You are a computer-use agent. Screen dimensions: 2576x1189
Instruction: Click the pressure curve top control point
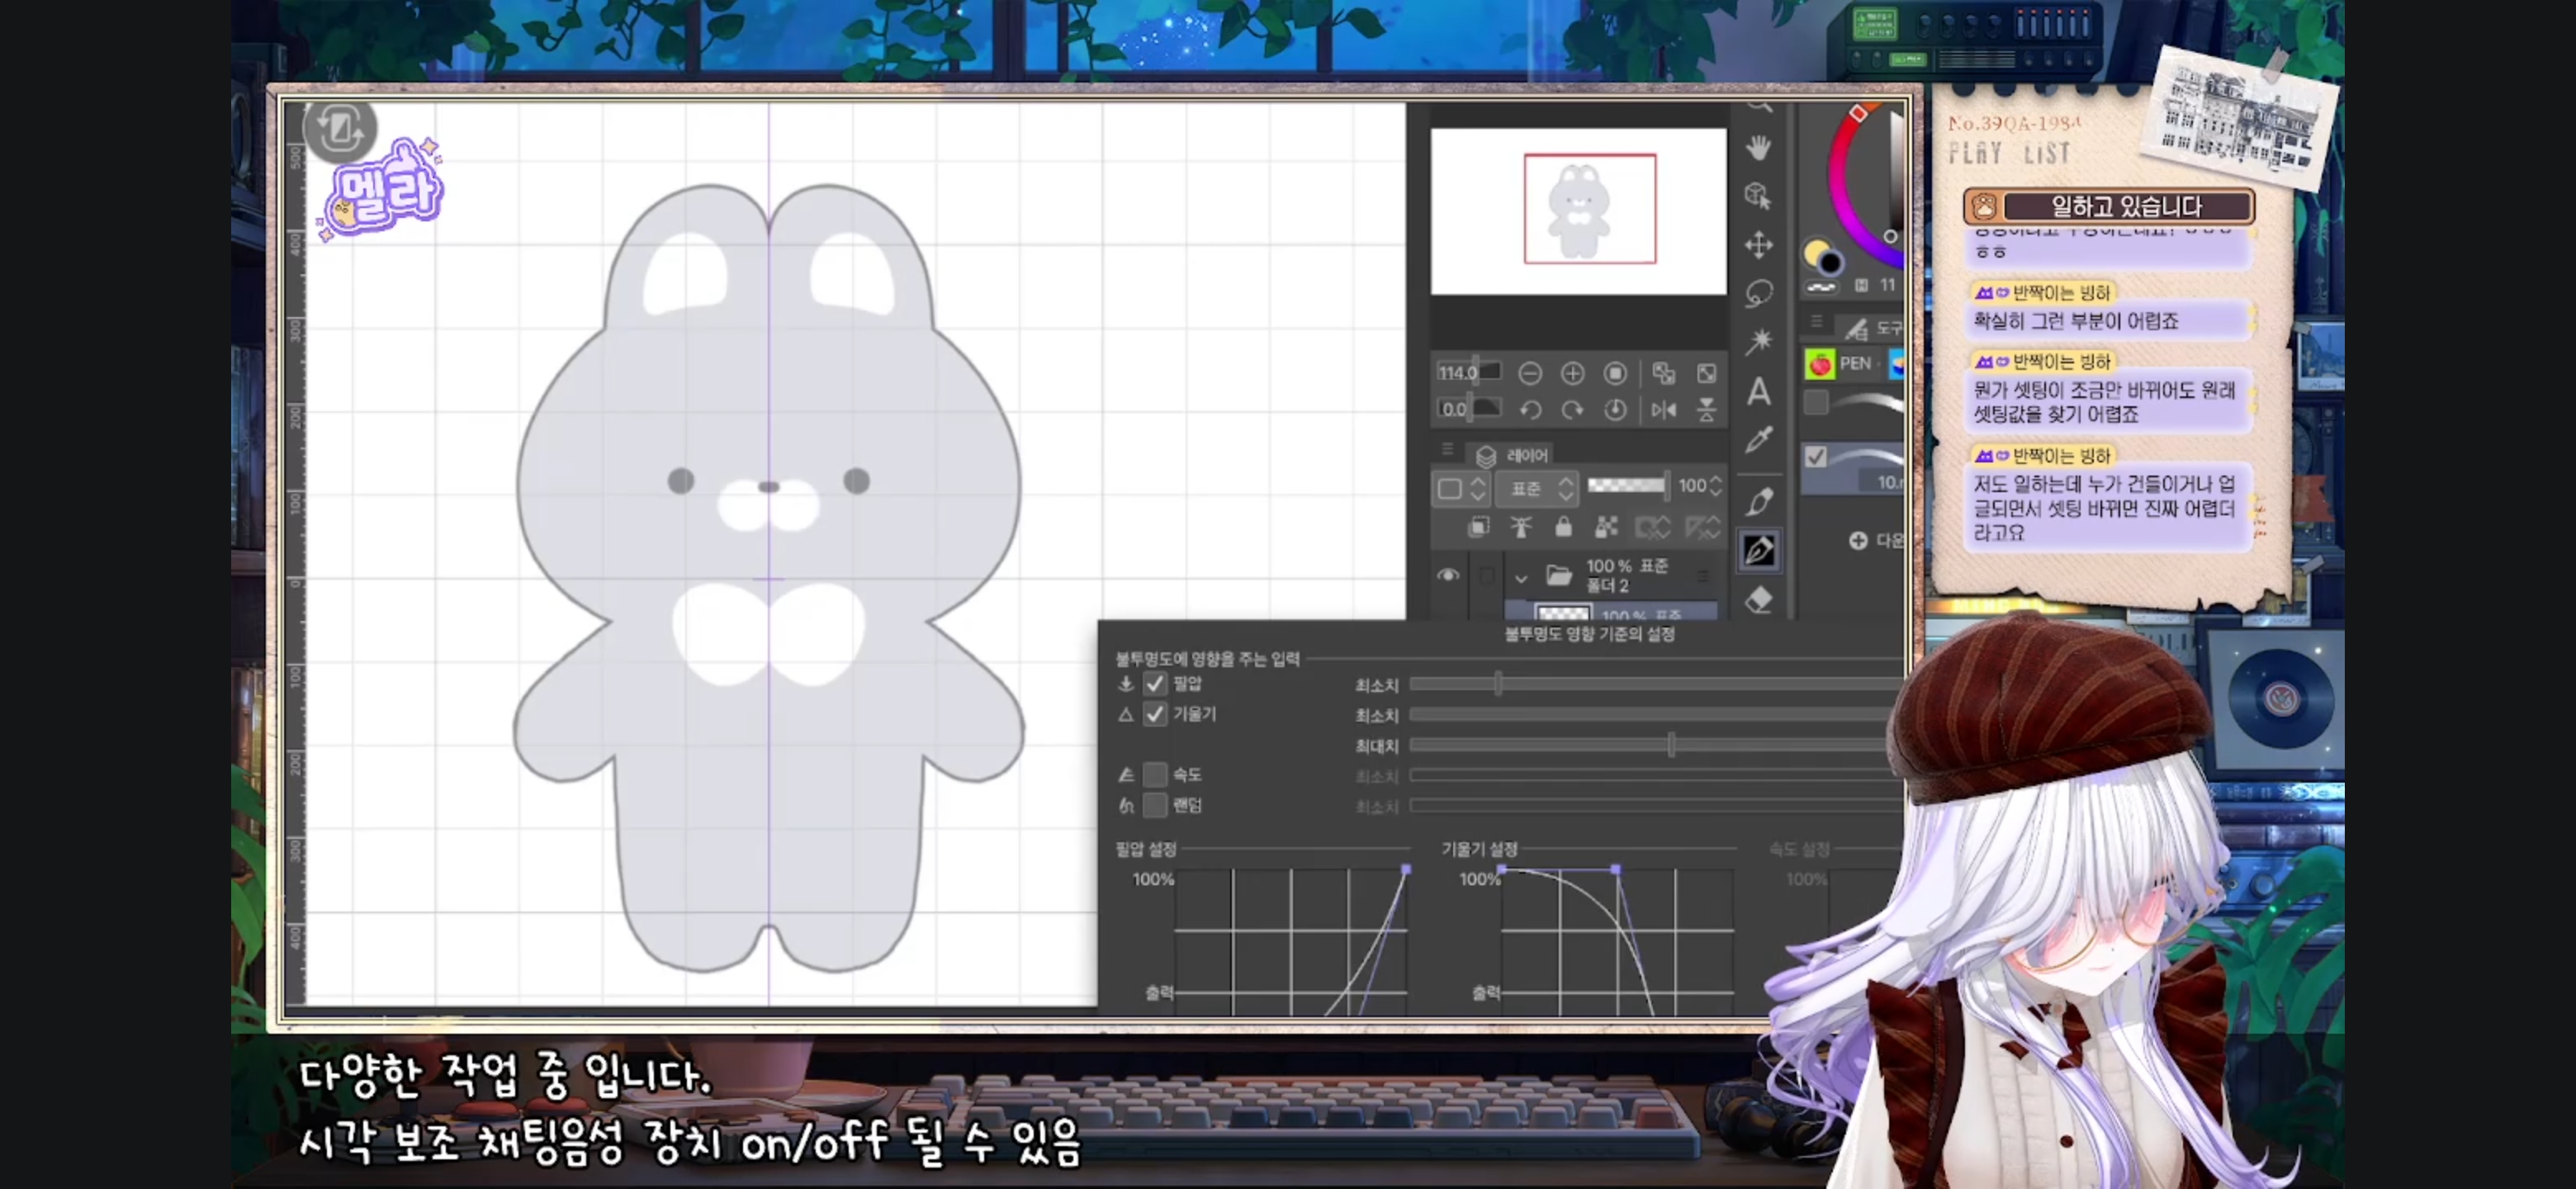1405,870
